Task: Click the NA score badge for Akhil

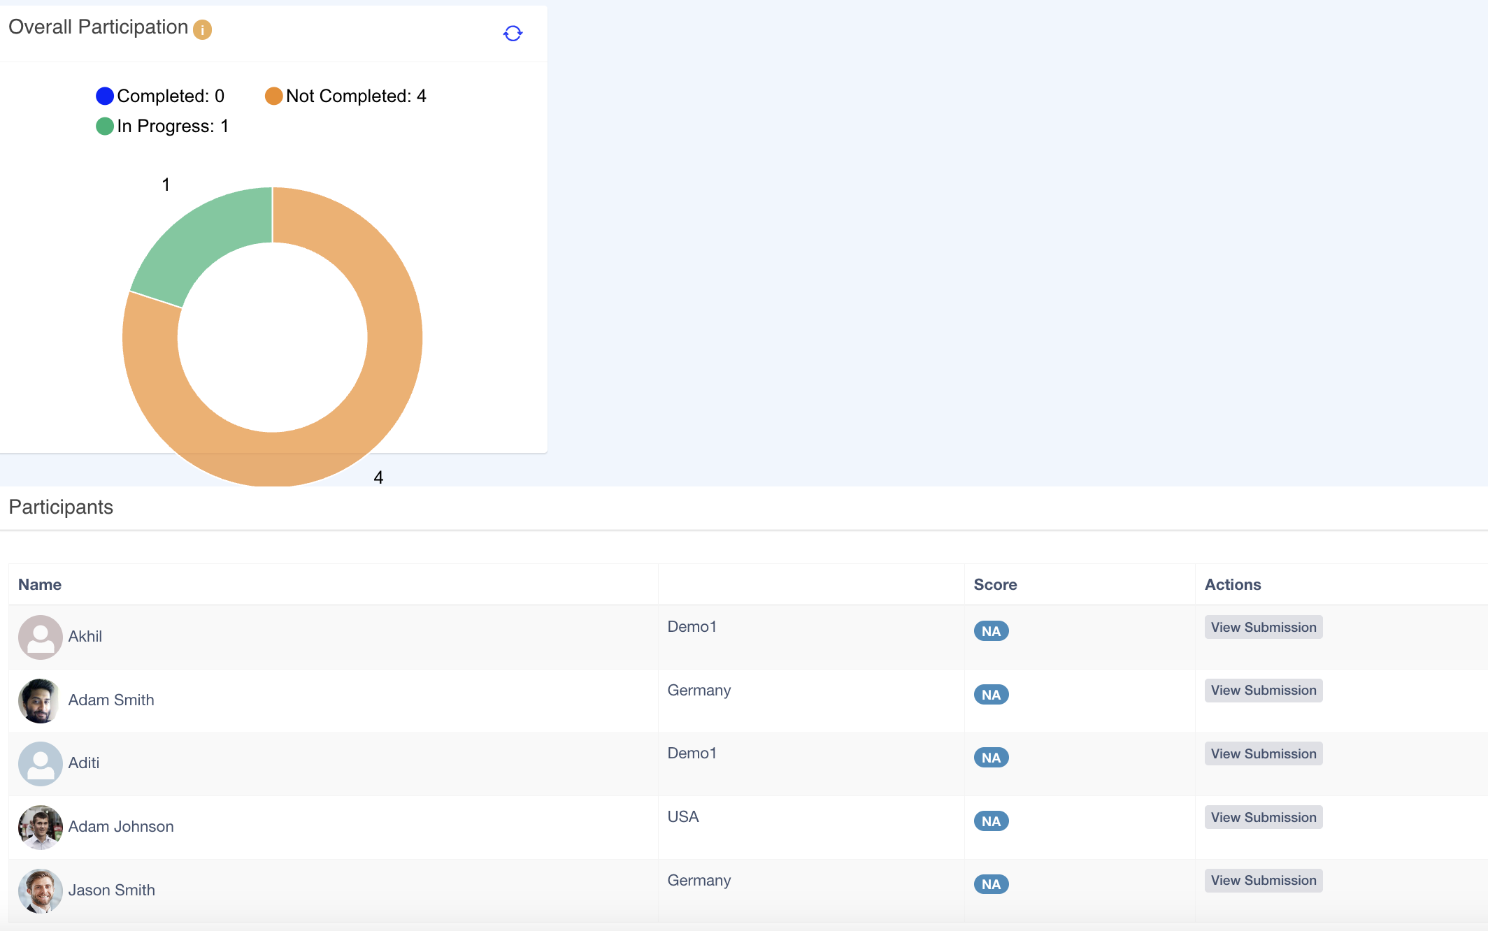Action: tap(991, 631)
